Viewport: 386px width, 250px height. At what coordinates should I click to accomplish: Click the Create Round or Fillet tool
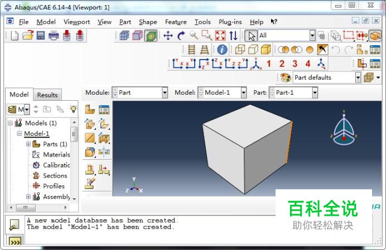tap(90, 152)
